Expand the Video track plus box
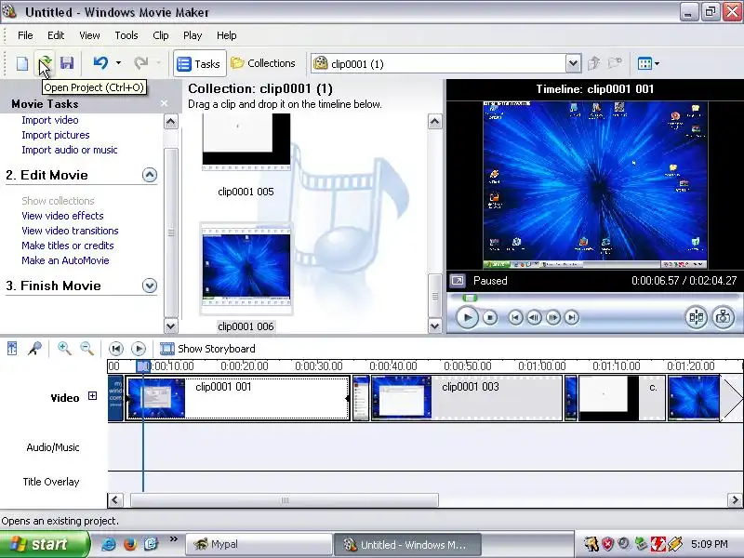This screenshot has height=558, width=744. tap(92, 396)
